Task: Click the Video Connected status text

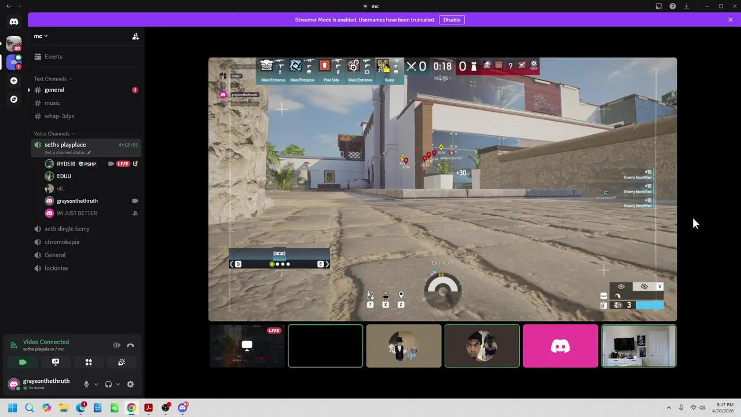Action: pos(46,342)
